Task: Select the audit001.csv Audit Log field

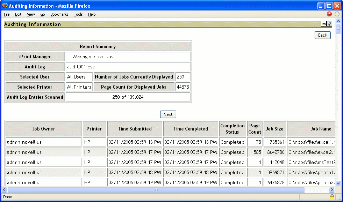Action: (128, 67)
